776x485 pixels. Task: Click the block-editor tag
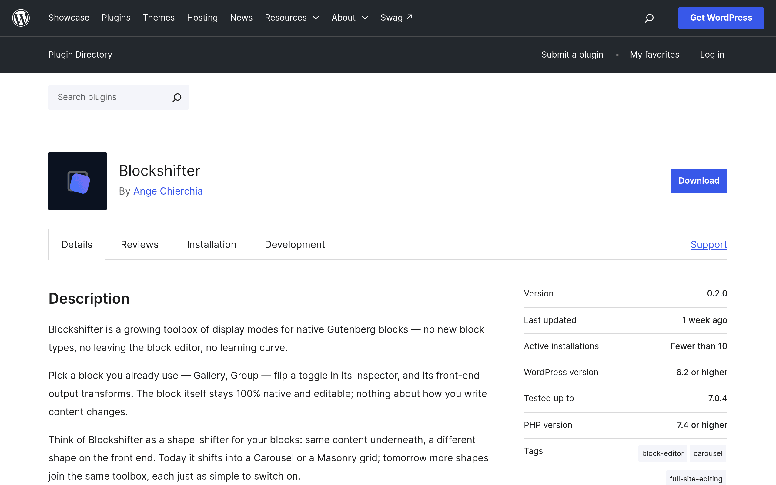663,453
